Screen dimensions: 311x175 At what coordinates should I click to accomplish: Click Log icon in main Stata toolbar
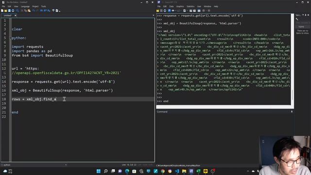coord(169,11)
